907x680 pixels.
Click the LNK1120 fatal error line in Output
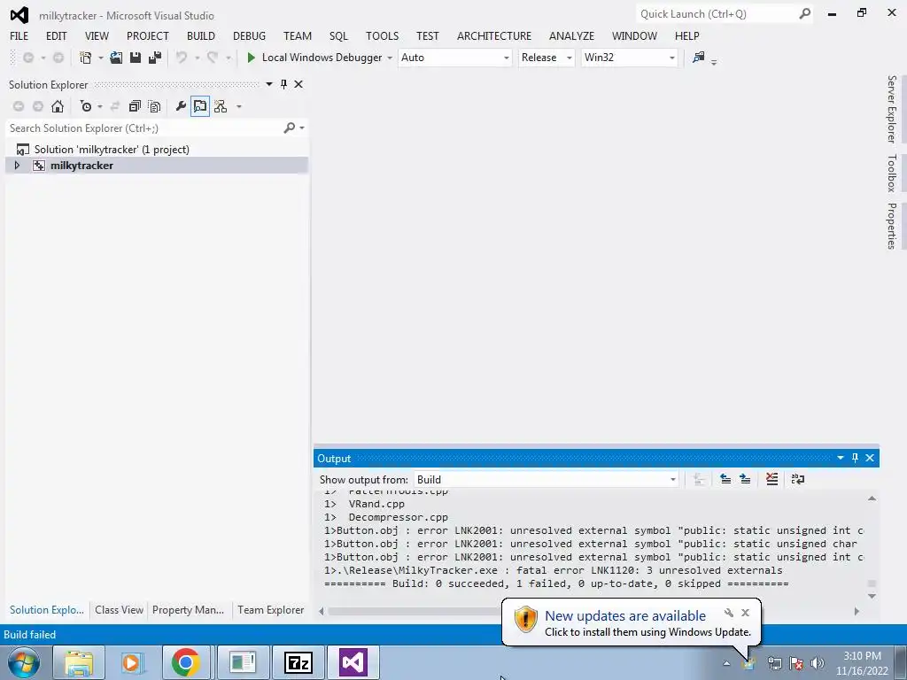[553, 570]
